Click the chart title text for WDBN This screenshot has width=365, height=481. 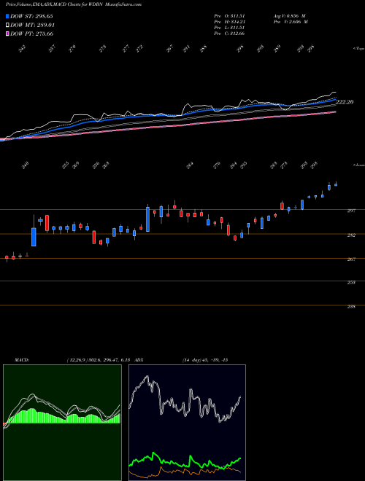[74, 4]
